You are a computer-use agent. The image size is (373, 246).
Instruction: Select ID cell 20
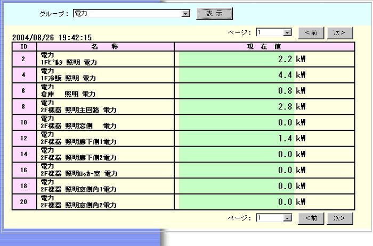coord(25,202)
